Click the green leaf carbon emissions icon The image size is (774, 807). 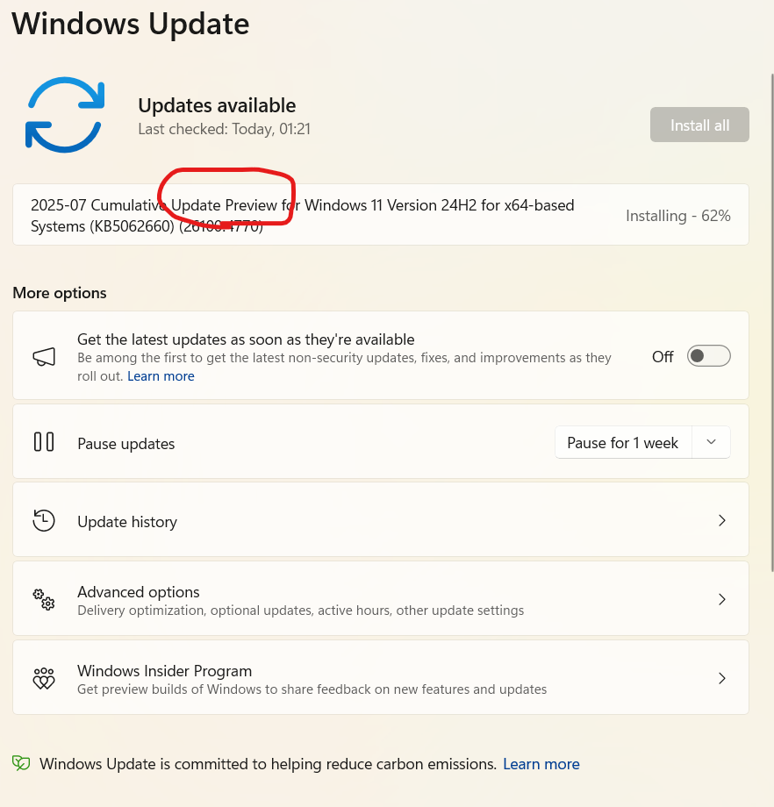click(x=21, y=763)
